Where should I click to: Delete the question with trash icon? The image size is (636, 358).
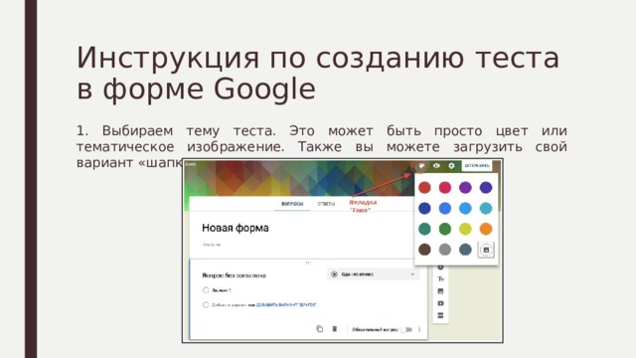(x=335, y=329)
